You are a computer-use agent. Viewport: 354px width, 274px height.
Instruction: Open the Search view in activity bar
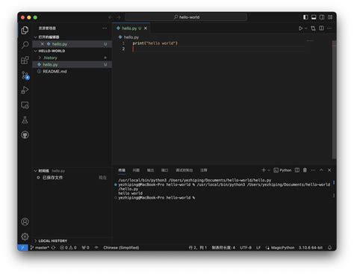pos(25,45)
